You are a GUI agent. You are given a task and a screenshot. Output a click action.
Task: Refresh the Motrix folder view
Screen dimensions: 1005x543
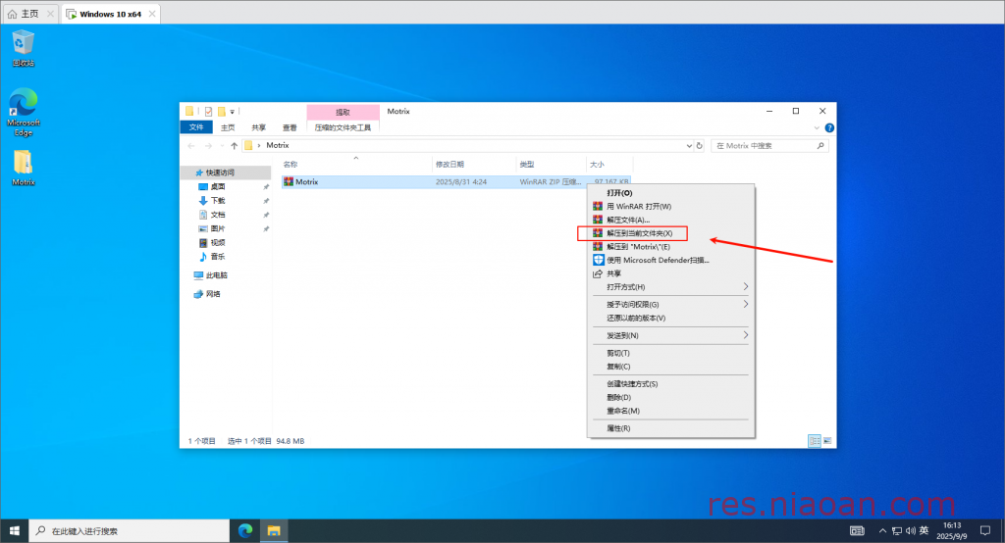point(699,146)
